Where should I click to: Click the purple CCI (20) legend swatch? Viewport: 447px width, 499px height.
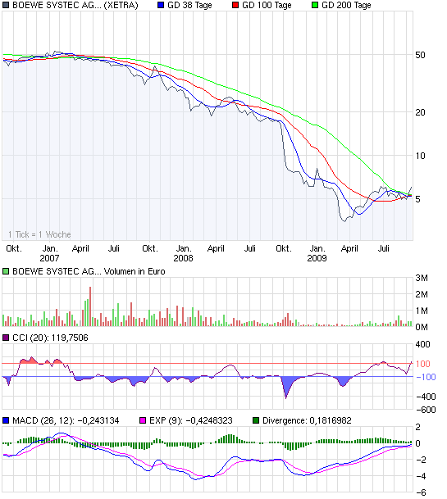point(6,338)
